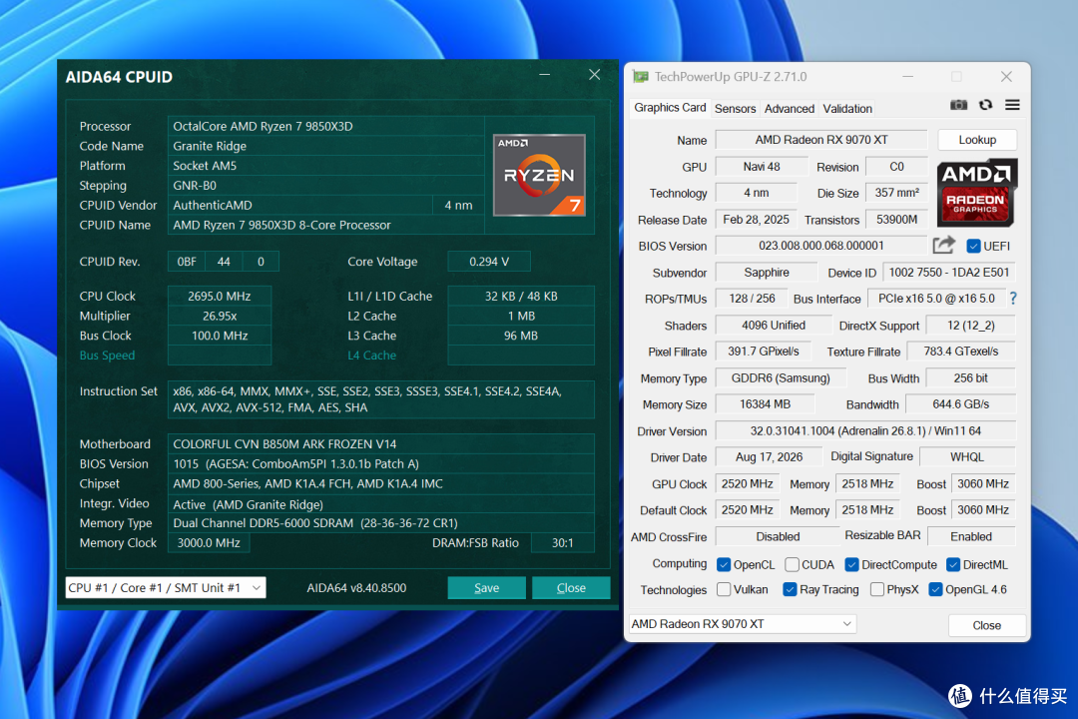Click the Multiplier 26.95x value
The height and width of the screenshot is (719, 1078).
(220, 316)
